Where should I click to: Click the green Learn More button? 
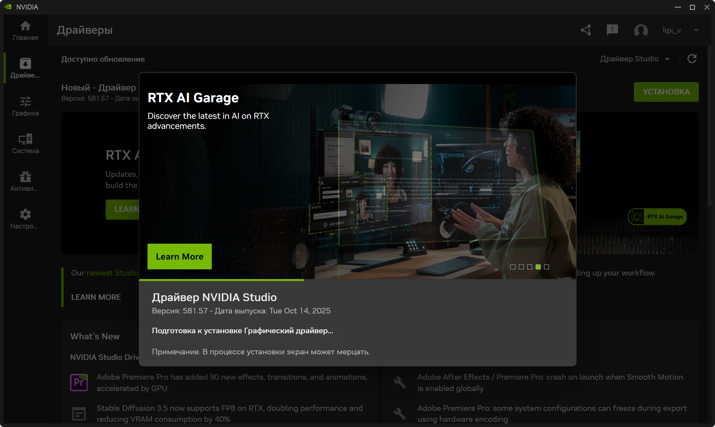[179, 256]
